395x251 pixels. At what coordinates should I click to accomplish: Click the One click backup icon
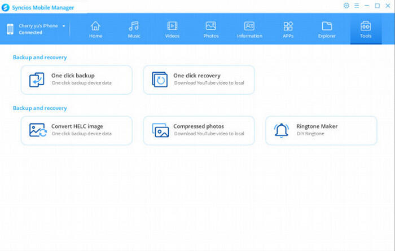pos(37,80)
